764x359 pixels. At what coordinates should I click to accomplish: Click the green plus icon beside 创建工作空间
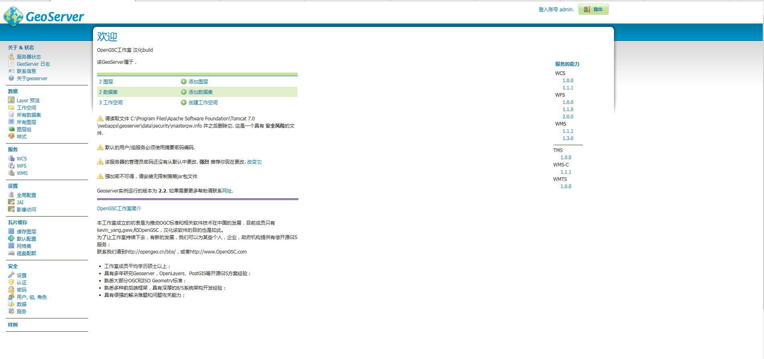click(184, 102)
